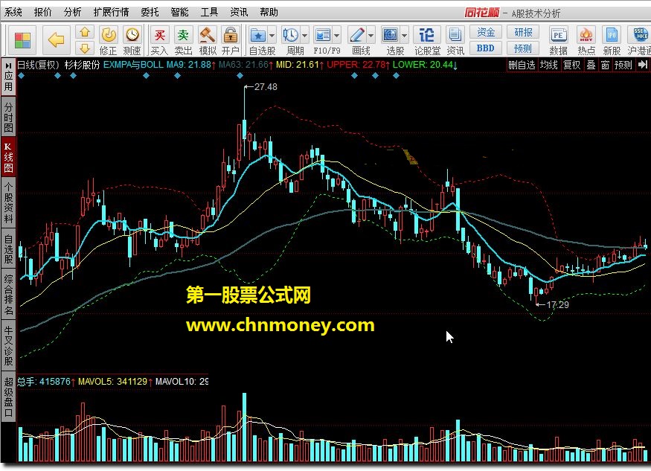Expand the 周期 dropdown arrow
This screenshot has height=471, width=651.
coord(304,36)
